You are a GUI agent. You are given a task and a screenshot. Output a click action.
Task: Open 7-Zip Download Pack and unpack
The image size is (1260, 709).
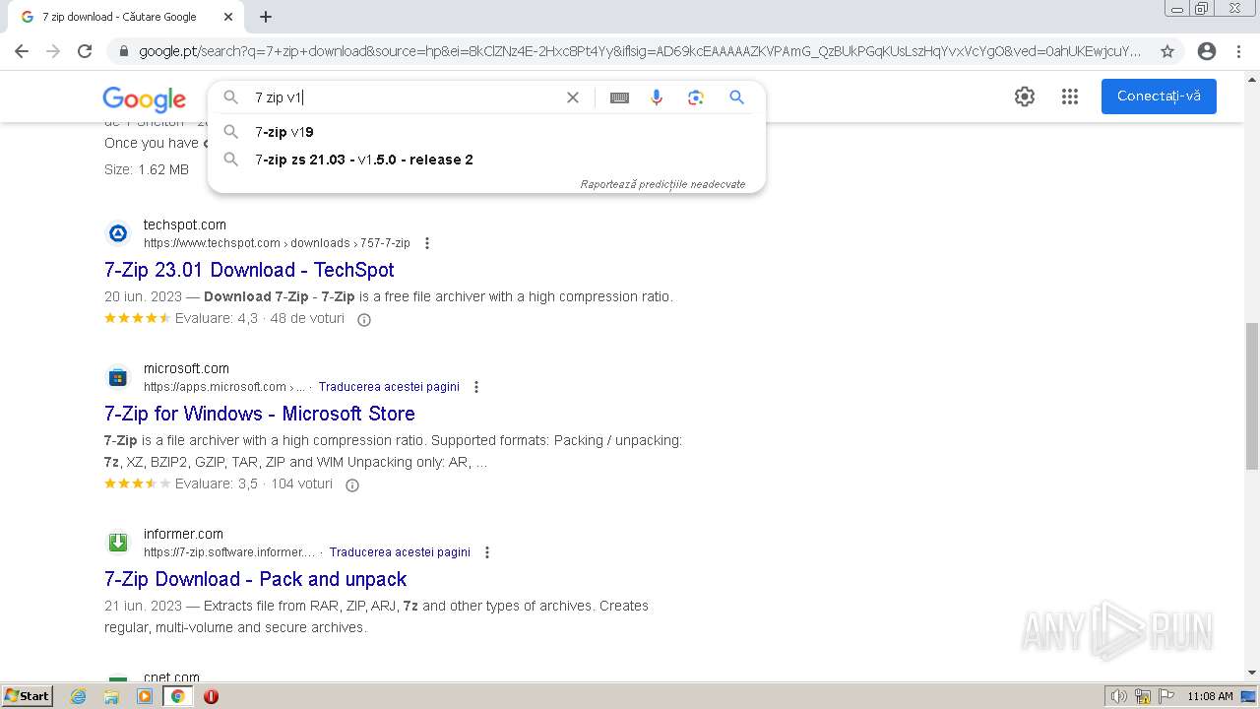pos(256,579)
